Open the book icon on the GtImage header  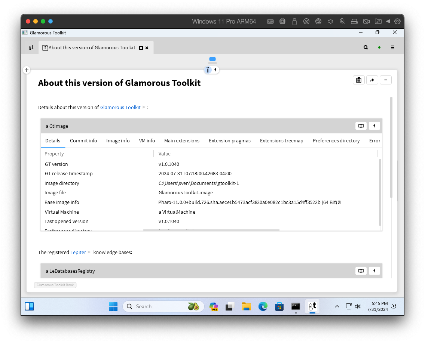coord(361,126)
